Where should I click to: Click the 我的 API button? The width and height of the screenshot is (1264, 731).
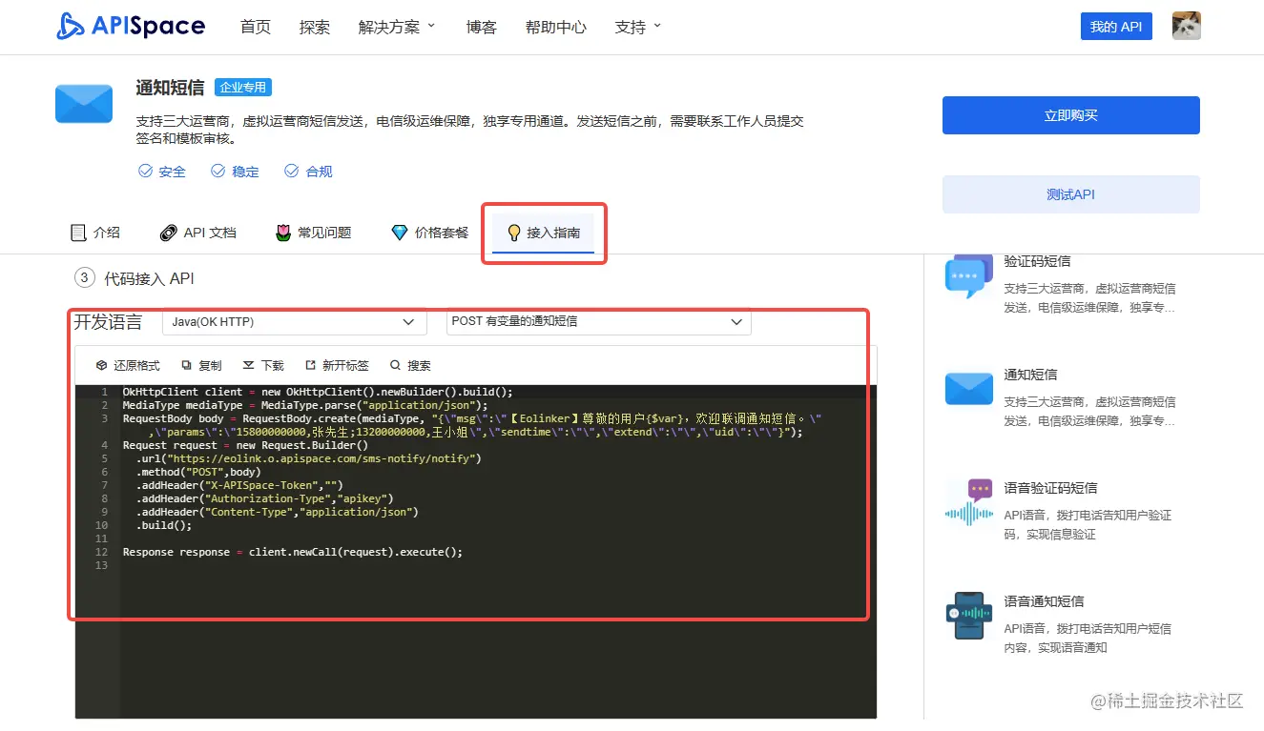1116,27
